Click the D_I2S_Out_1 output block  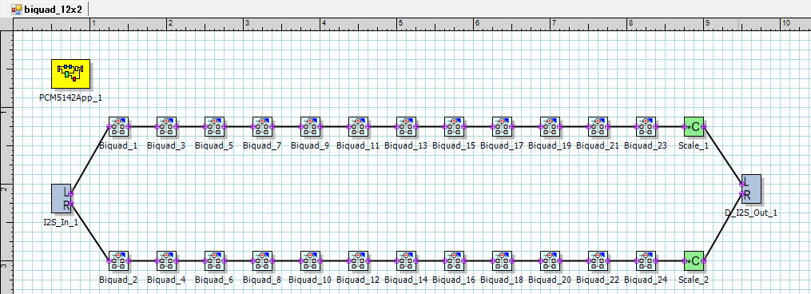click(752, 189)
